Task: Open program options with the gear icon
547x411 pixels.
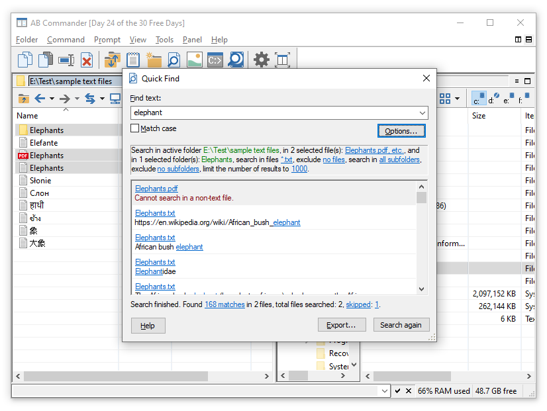Action: tap(260, 60)
